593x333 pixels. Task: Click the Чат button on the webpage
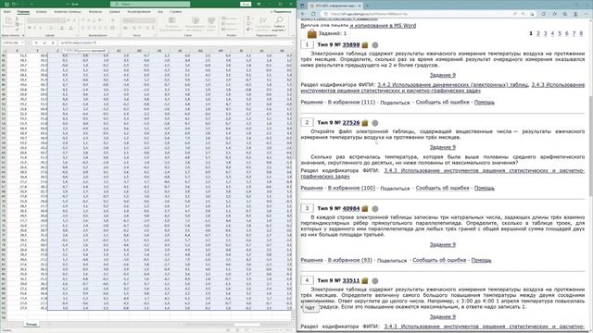309,308
